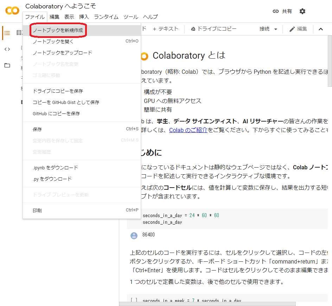Click the user avatar beside output 86400

(x=134, y=235)
